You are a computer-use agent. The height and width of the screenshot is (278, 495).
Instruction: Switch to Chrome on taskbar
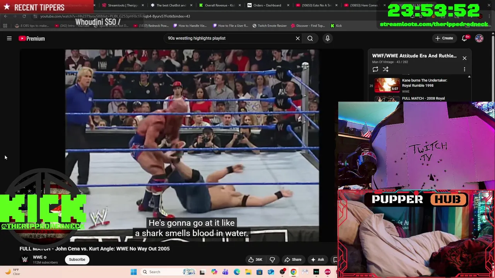tap(294, 272)
